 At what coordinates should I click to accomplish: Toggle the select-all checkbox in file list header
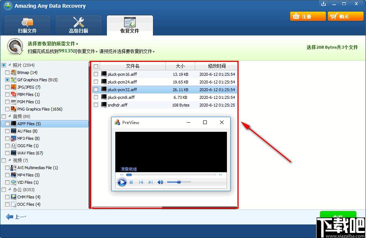[96, 66]
